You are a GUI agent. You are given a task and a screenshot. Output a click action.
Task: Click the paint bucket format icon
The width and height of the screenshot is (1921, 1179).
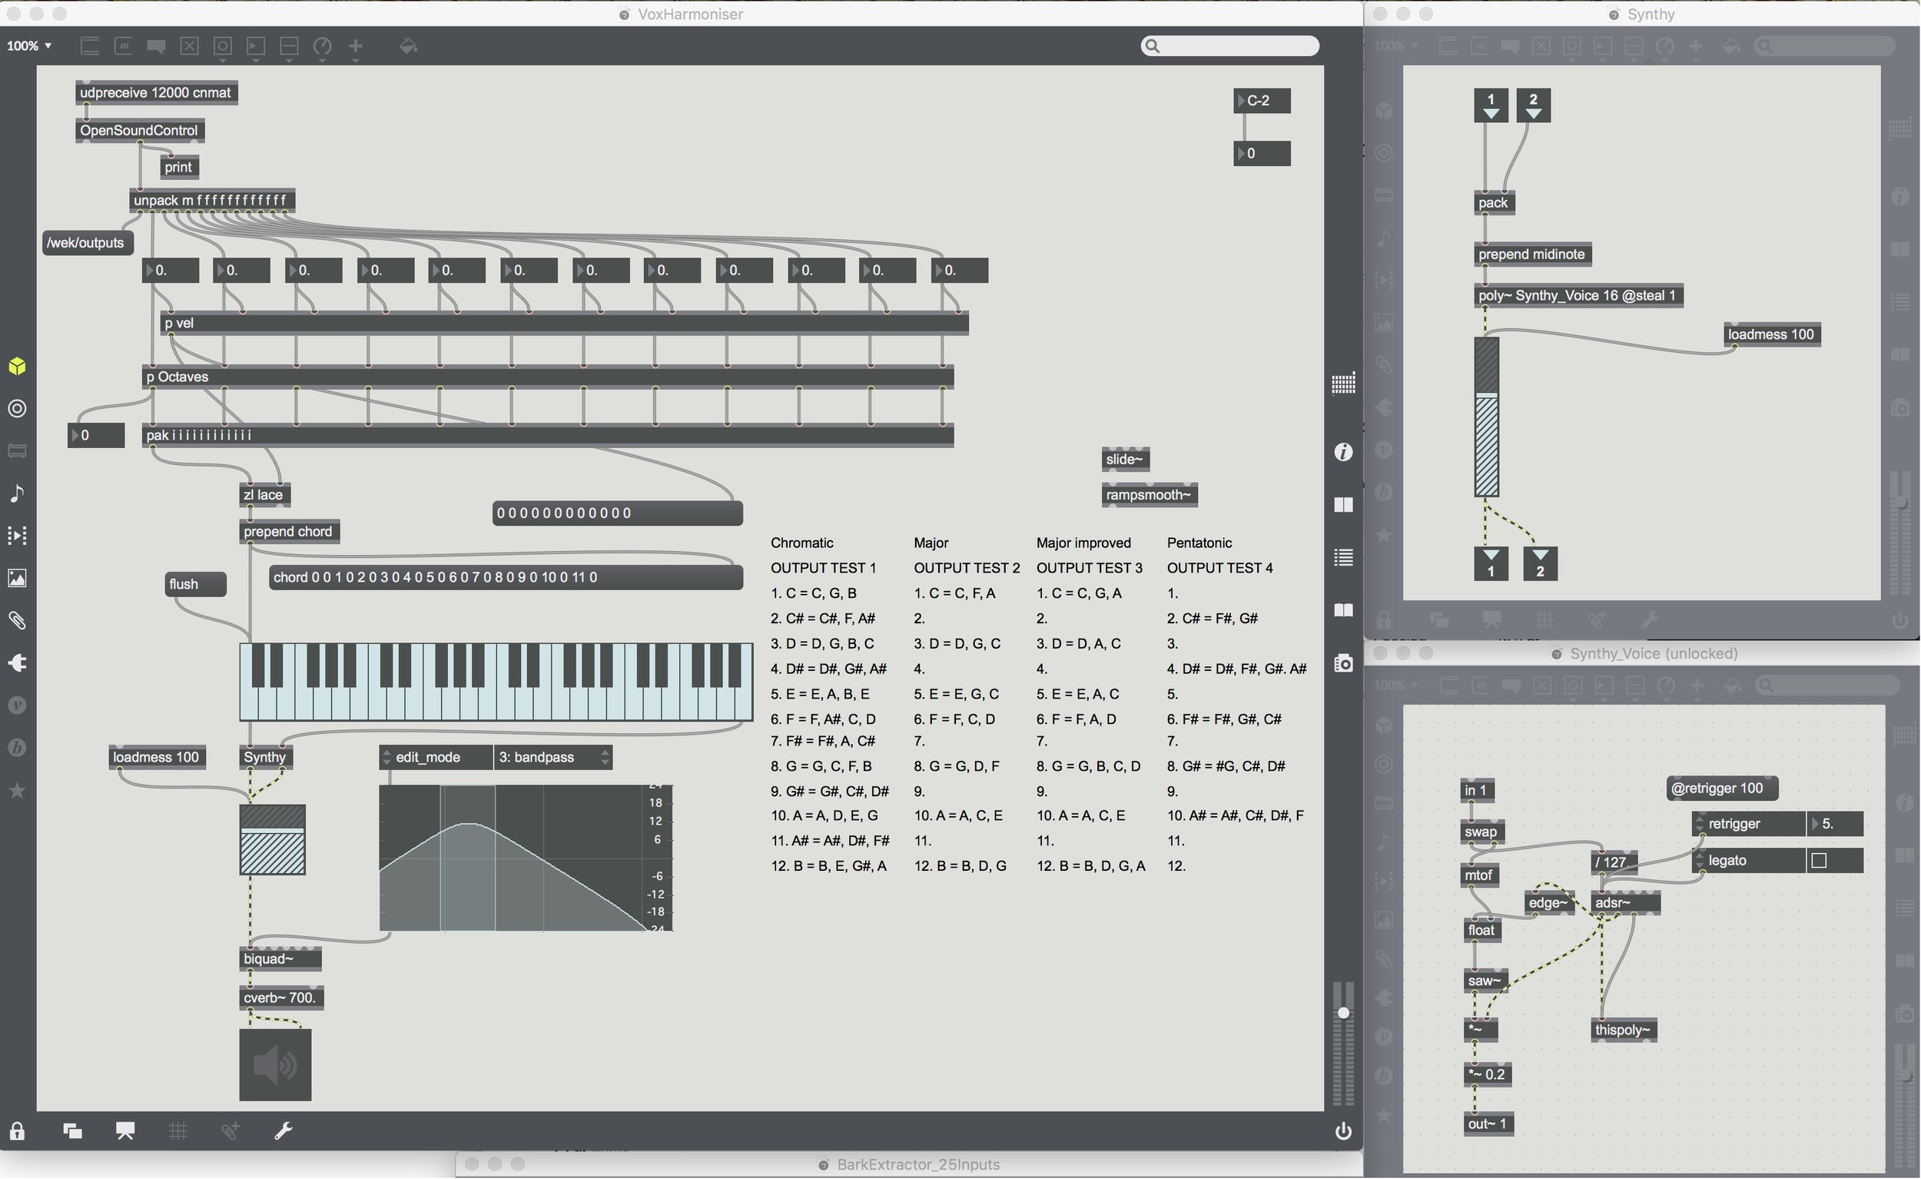click(x=409, y=46)
